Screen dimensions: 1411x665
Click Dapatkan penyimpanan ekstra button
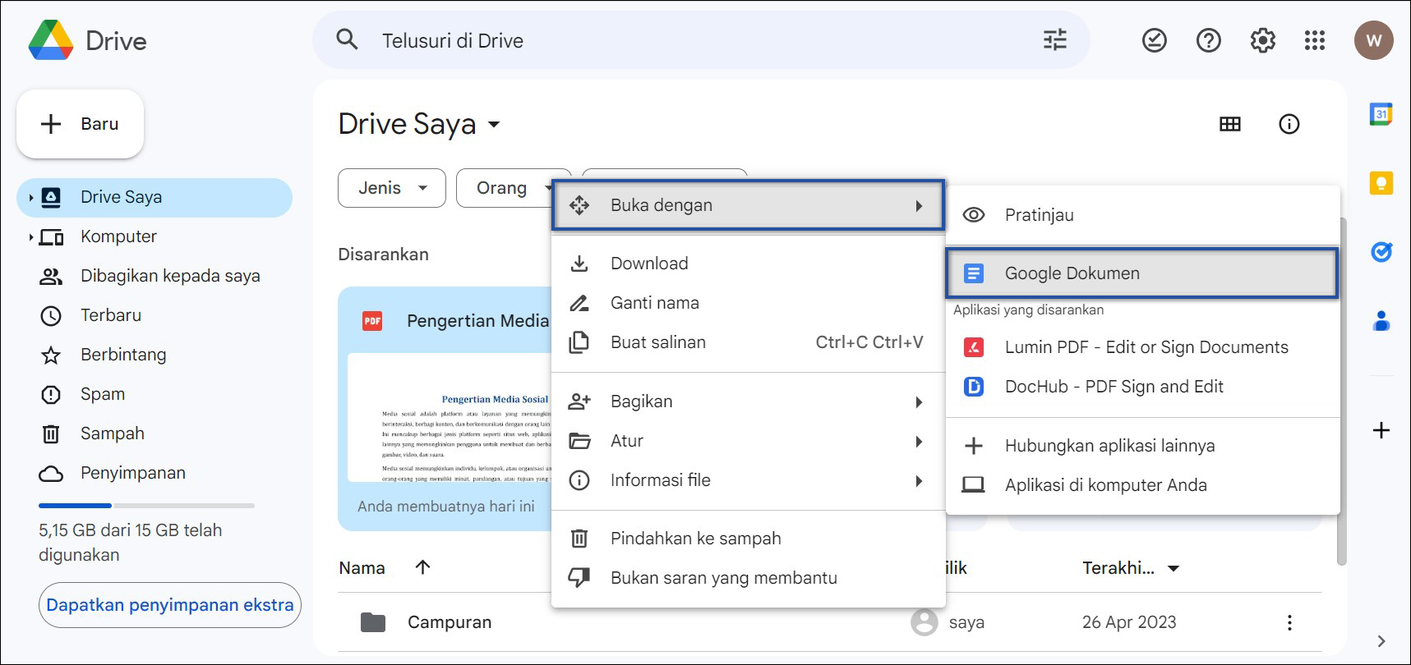click(170, 605)
